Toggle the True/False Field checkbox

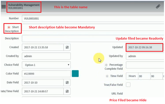(128, 85)
